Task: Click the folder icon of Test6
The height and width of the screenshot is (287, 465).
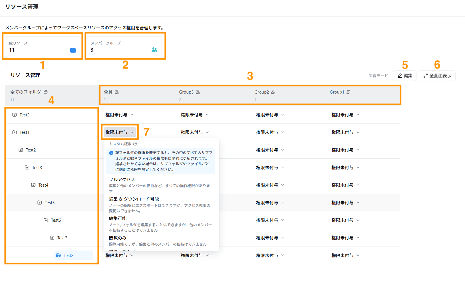Action: pyautogui.click(x=46, y=220)
